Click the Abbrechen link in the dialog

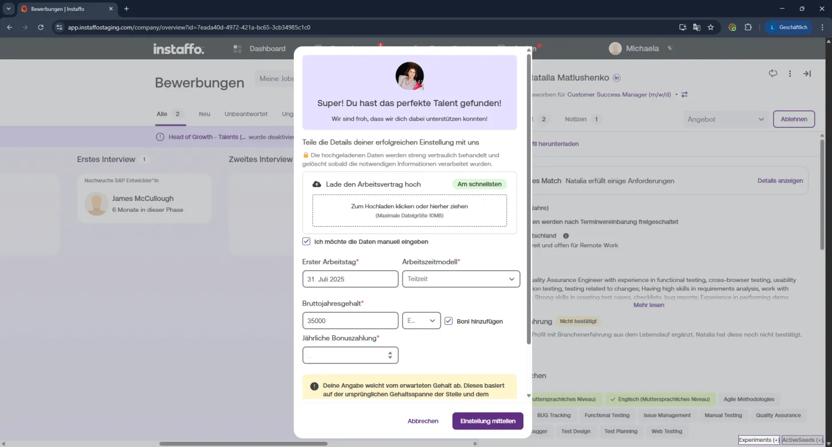coord(423,421)
